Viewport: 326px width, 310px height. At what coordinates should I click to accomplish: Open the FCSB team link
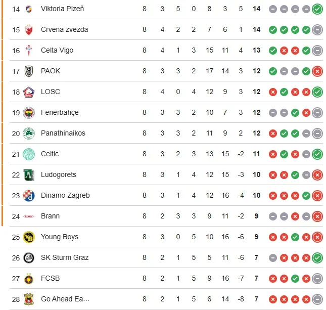click(x=50, y=278)
